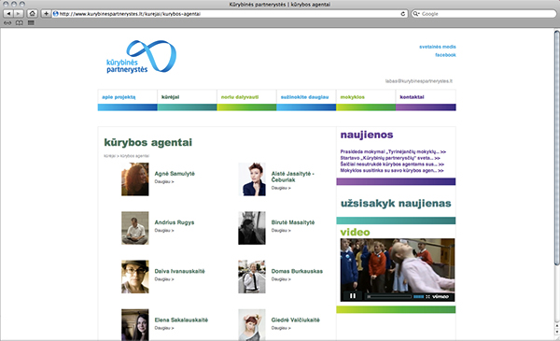Follow the facebook link
Screen dimensions: 560x341
[445, 55]
